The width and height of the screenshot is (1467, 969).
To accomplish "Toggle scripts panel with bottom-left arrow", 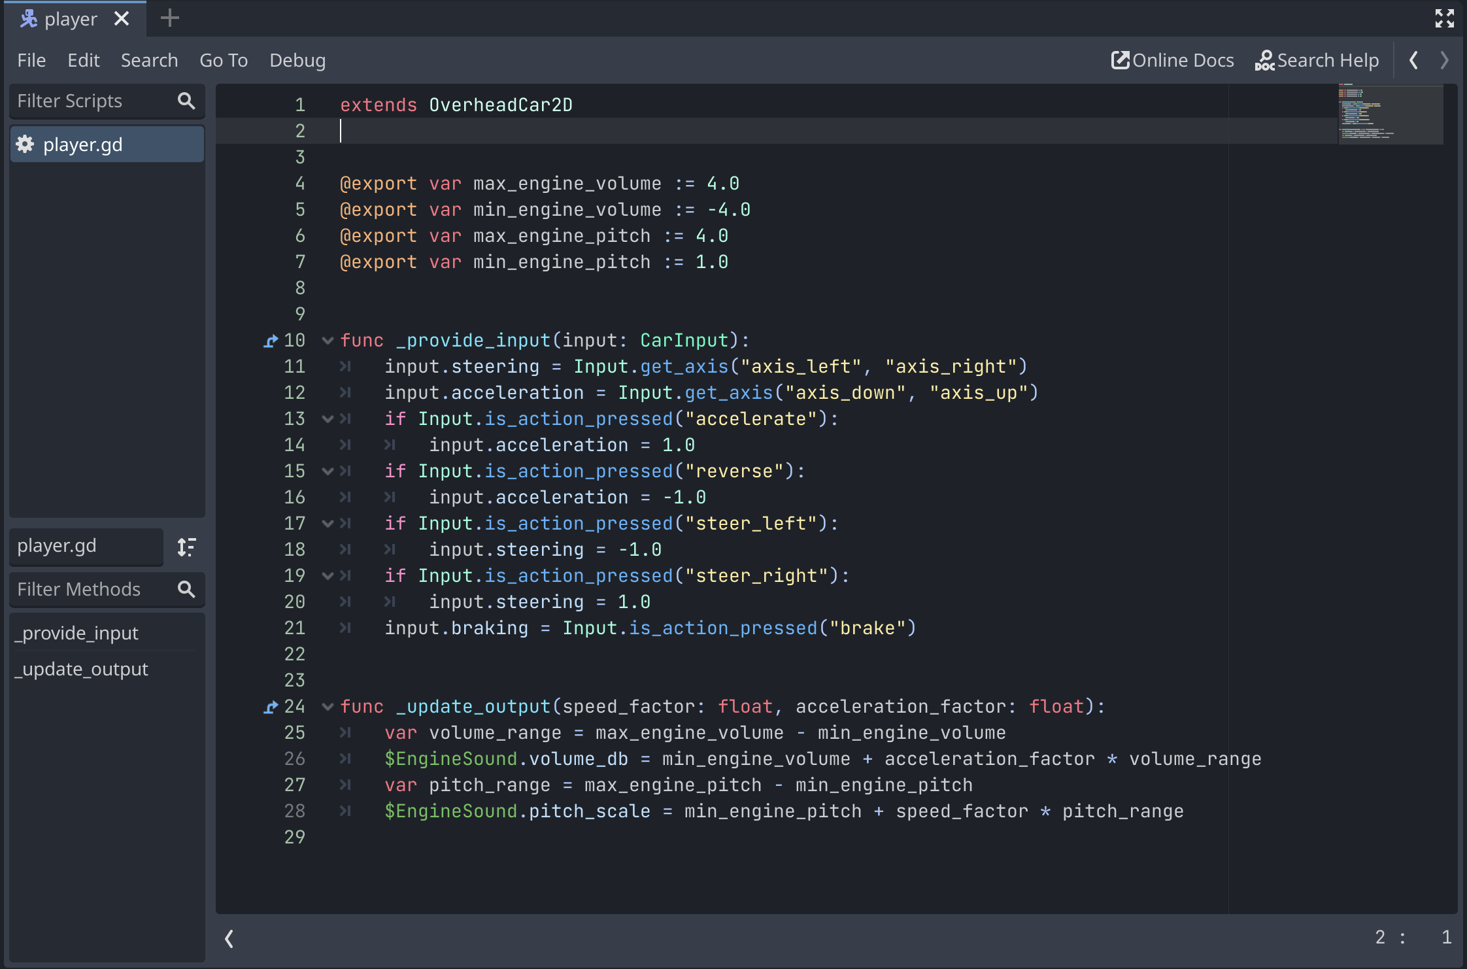I will point(229,938).
